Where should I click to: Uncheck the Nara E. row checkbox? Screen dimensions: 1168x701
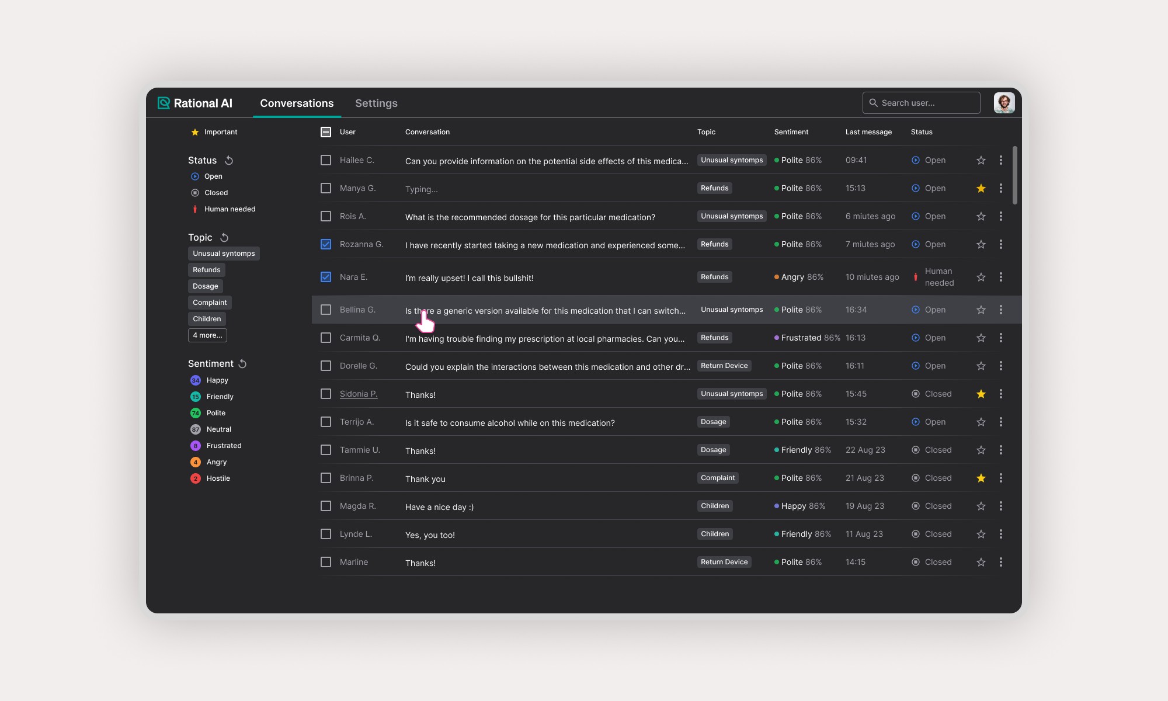tap(326, 277)
